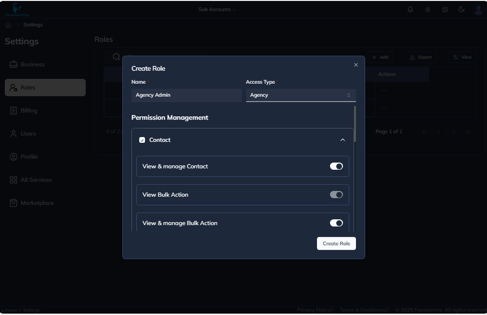Open the settings gear icon in top bar
This screenshot has height=315, width=487.
pyautogui.click(x=427, y=9)
